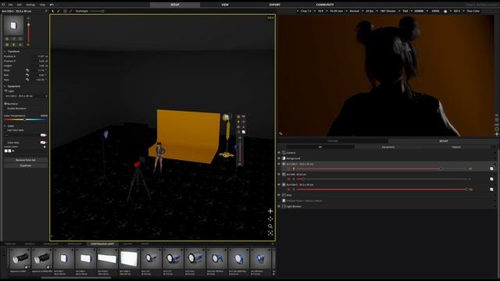Reset the Pitch value with its arrow
The width and height of the screenshot is (500, 281).
[27, 70]
